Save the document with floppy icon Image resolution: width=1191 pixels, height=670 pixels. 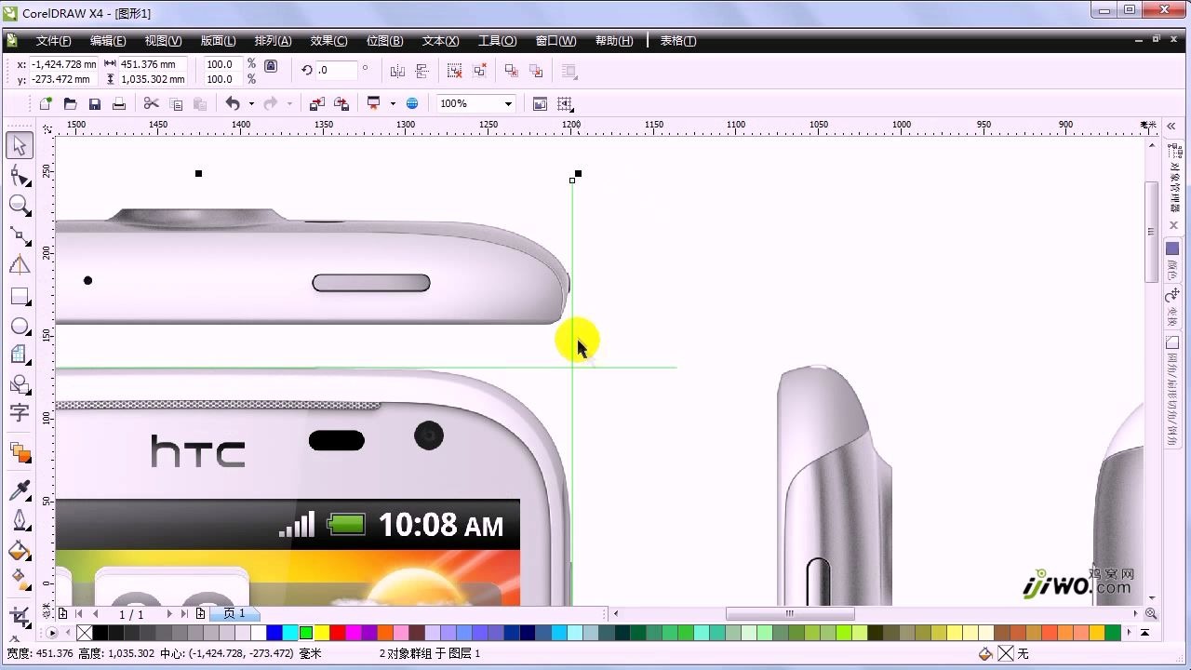click(94, 103)
